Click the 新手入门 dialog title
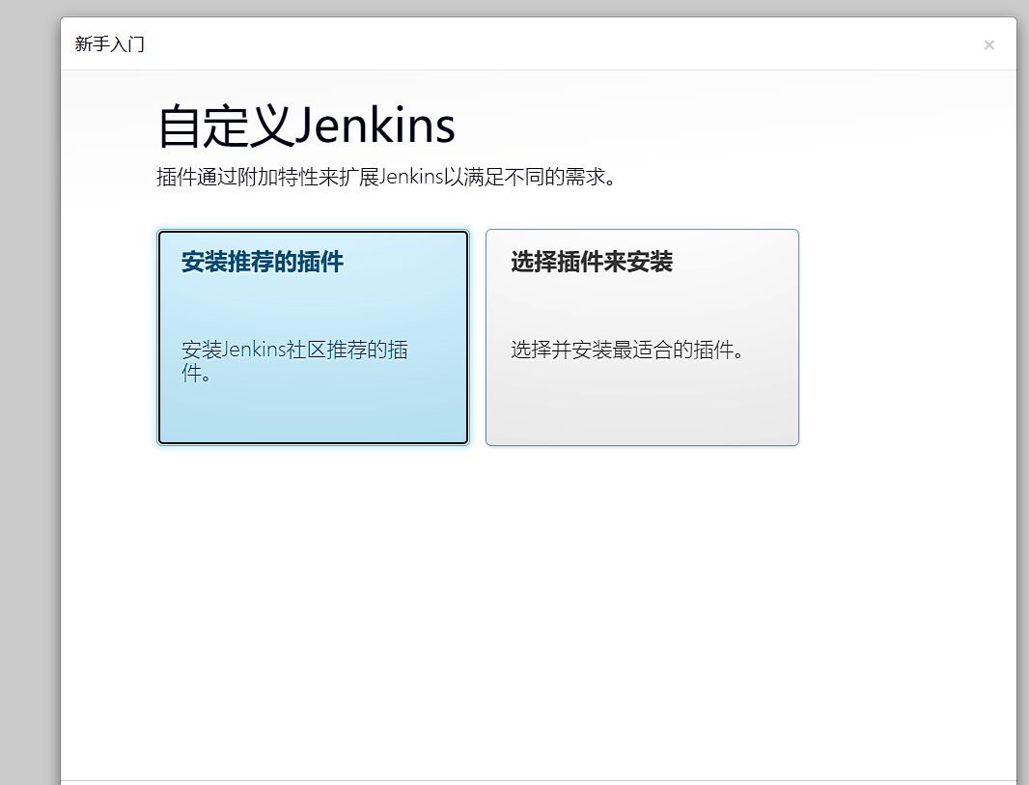 pyautogui.click(x=110, y=44)
